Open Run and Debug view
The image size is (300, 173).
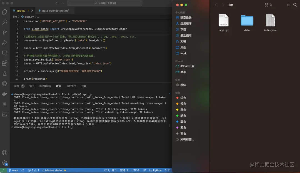(5, 43)
